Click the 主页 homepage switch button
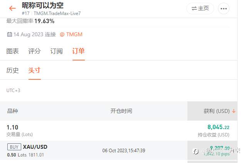Screen dimensions: 243x163 pos(200,8)
